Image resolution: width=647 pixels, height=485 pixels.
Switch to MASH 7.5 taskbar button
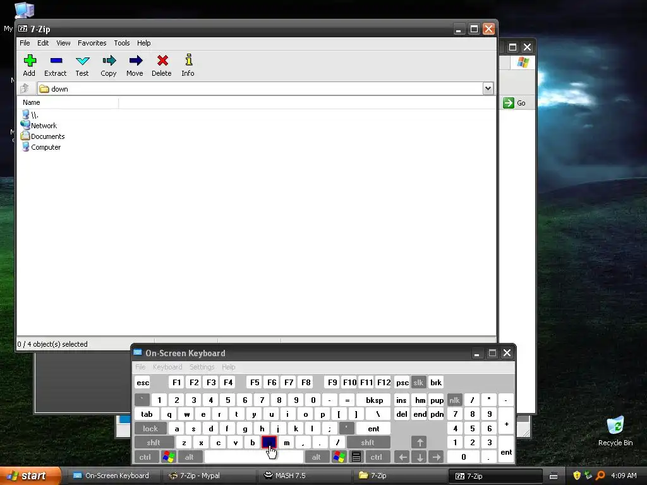(x=305, y=476)
